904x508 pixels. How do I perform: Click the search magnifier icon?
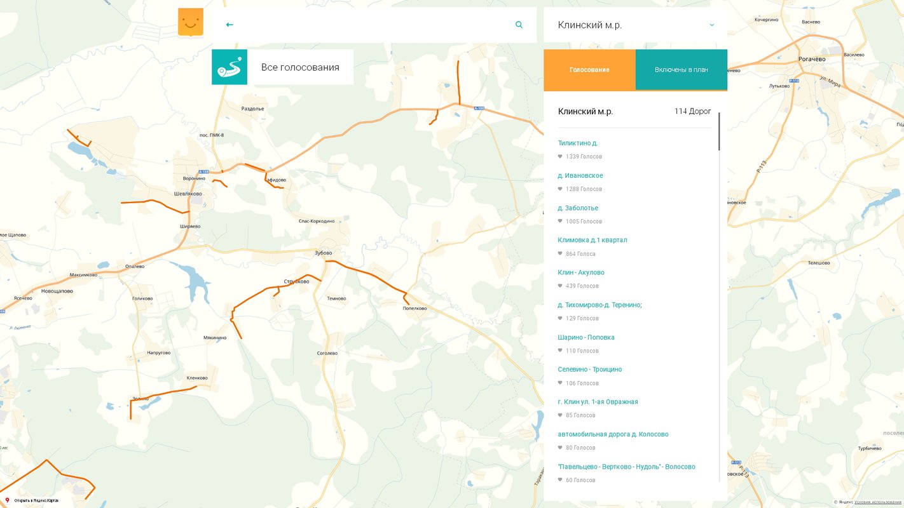tap(519, 25)
